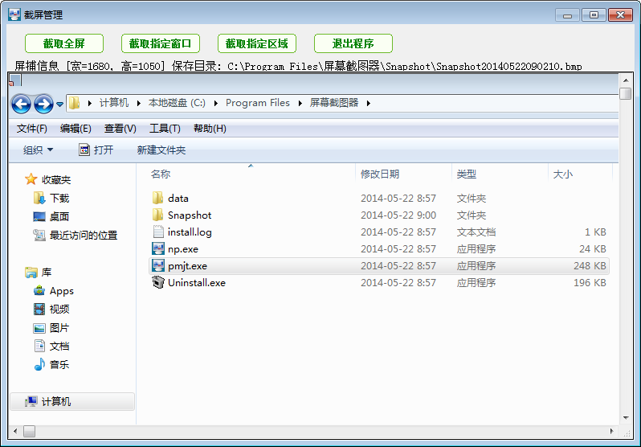Click the horizontal scrollbar thumb
The height and width of the screenshot is (447, 641).
(29, 431)
